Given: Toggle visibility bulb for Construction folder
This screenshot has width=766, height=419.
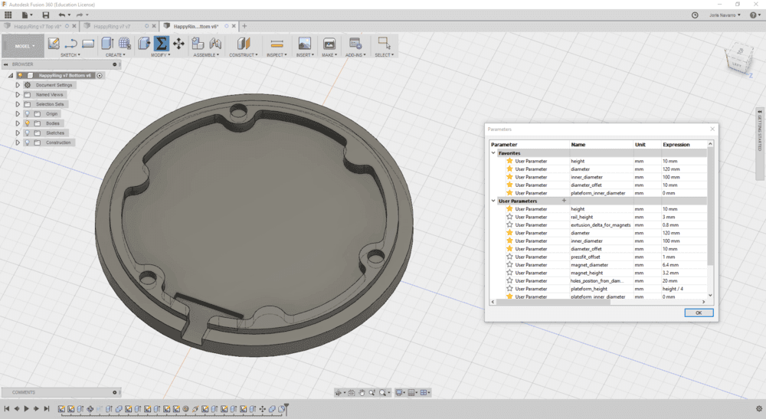Looking at the screenshot, I should tap(28, 142).
